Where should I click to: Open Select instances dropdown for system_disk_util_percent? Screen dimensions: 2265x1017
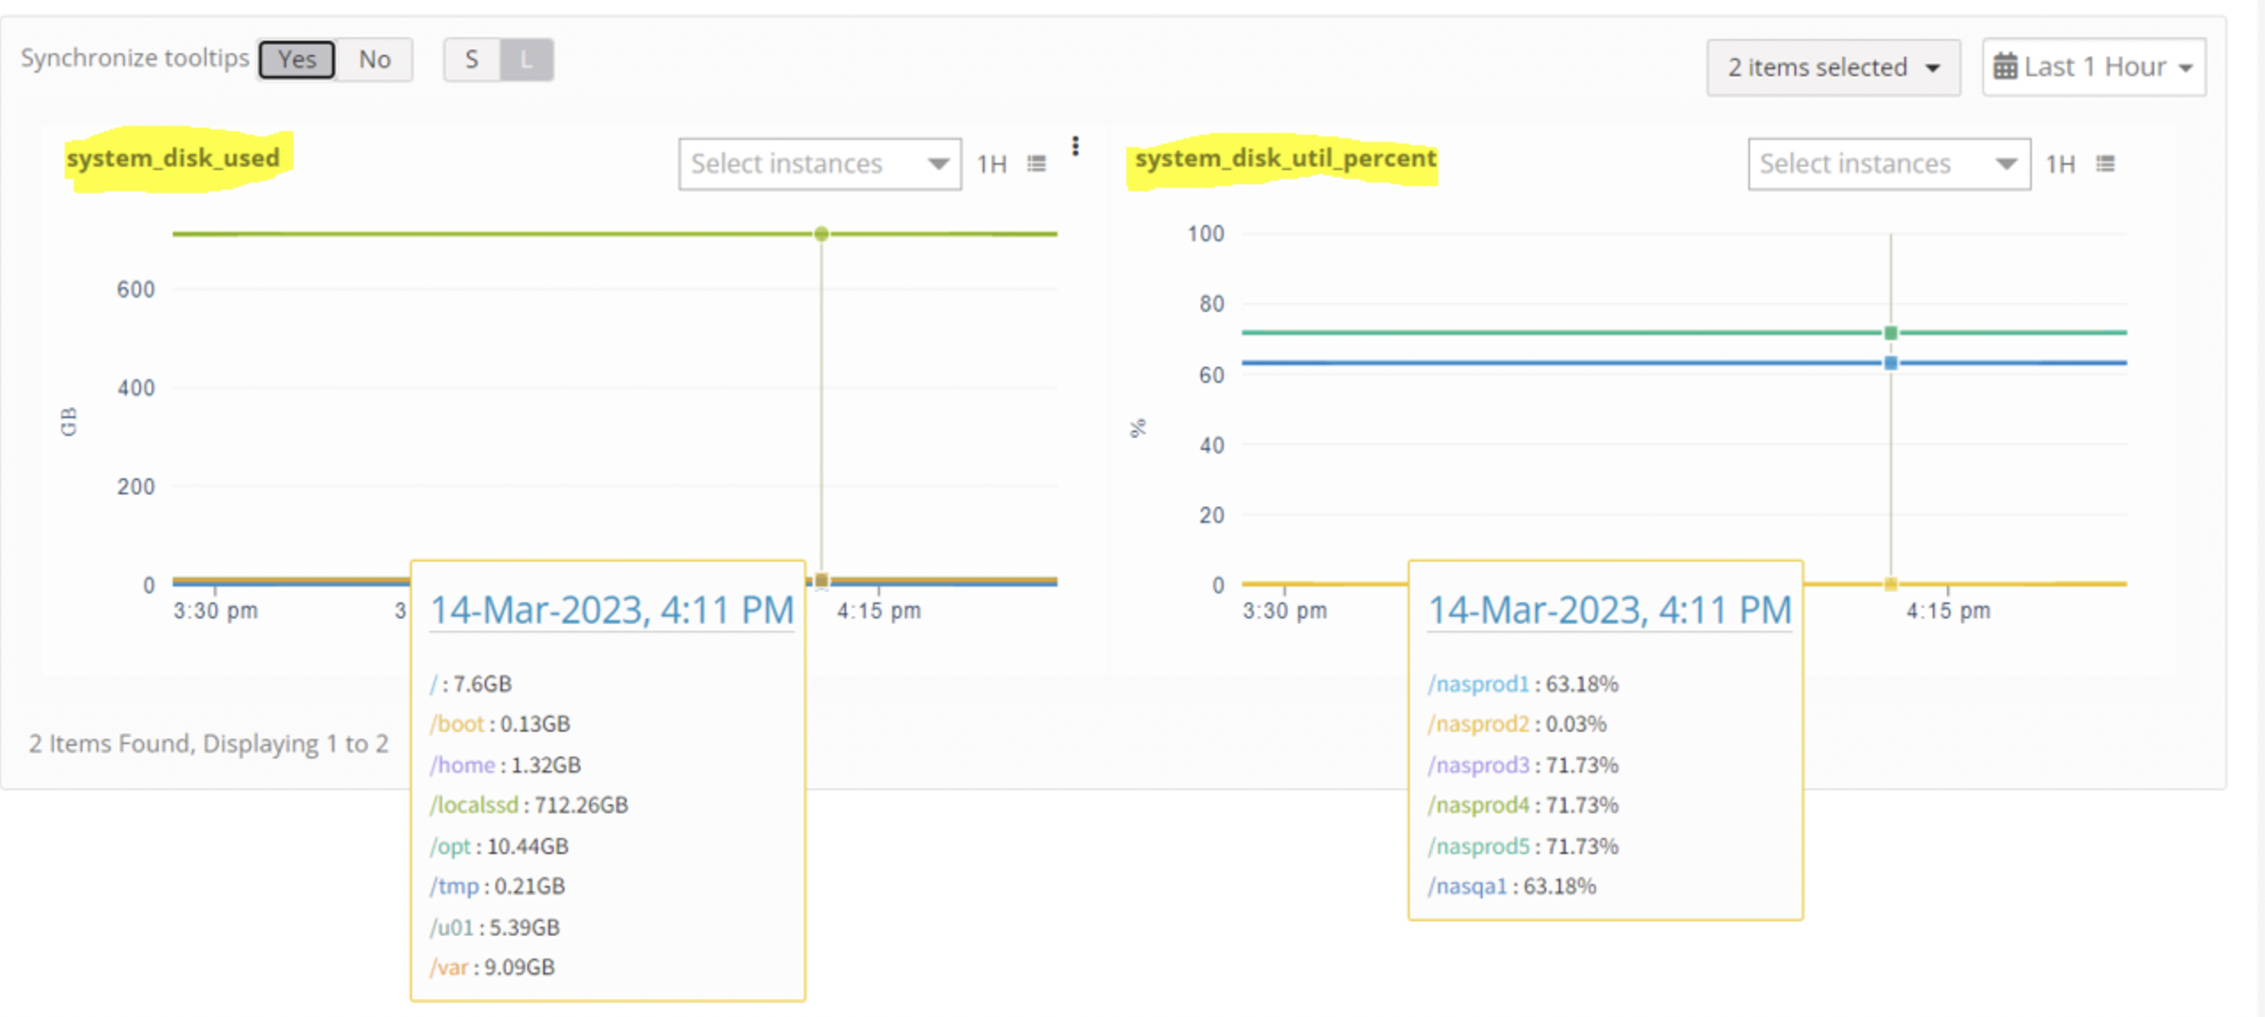pos(1888,164)
